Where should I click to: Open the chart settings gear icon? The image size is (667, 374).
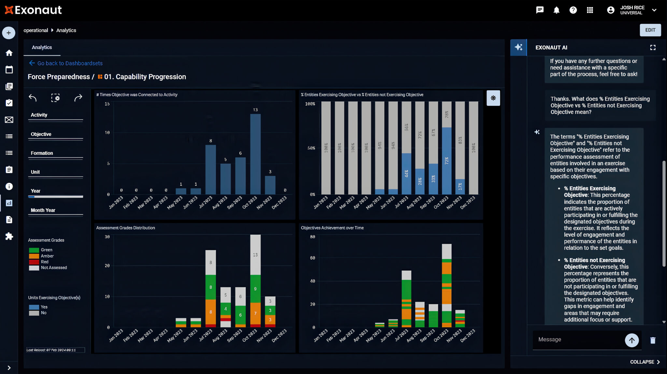point(493,98)
